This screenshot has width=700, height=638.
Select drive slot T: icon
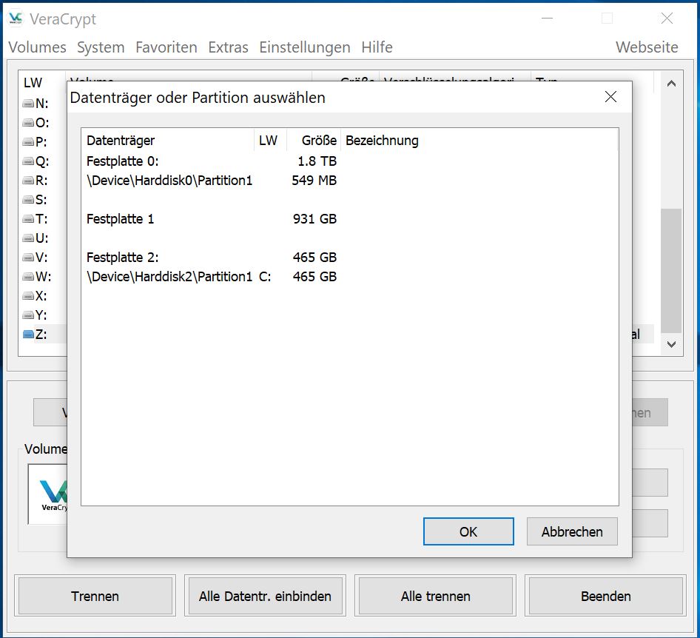coord(28,219)
